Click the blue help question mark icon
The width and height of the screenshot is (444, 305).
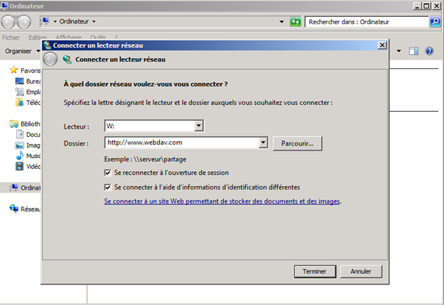tap(431, 51)
